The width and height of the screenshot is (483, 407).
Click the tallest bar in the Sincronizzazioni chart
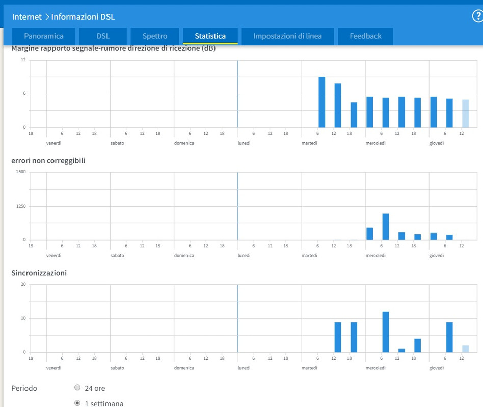click(385, 332)
